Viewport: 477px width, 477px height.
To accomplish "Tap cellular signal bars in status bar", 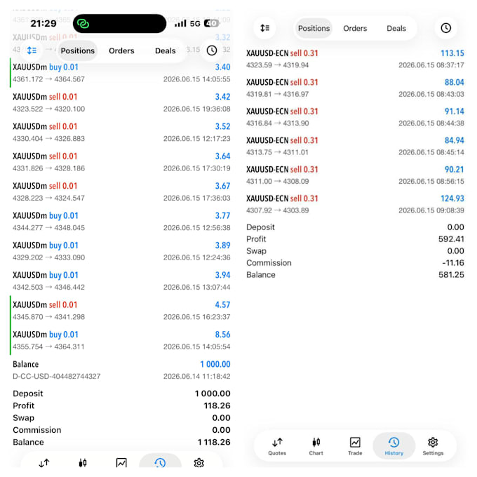I will tap(180, 23).
